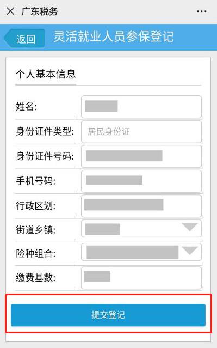Open the 险种组合 selection box
Screen dimensions: 217x348
[x=141, y=252]
